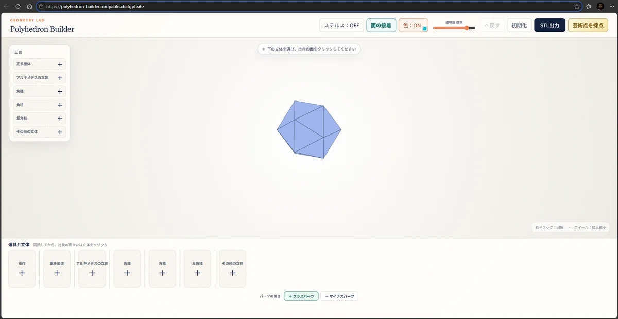Expand その他の立体 in the 土台 panel
This screenshot has width=618, height=319.
click(x=40, y=132)
